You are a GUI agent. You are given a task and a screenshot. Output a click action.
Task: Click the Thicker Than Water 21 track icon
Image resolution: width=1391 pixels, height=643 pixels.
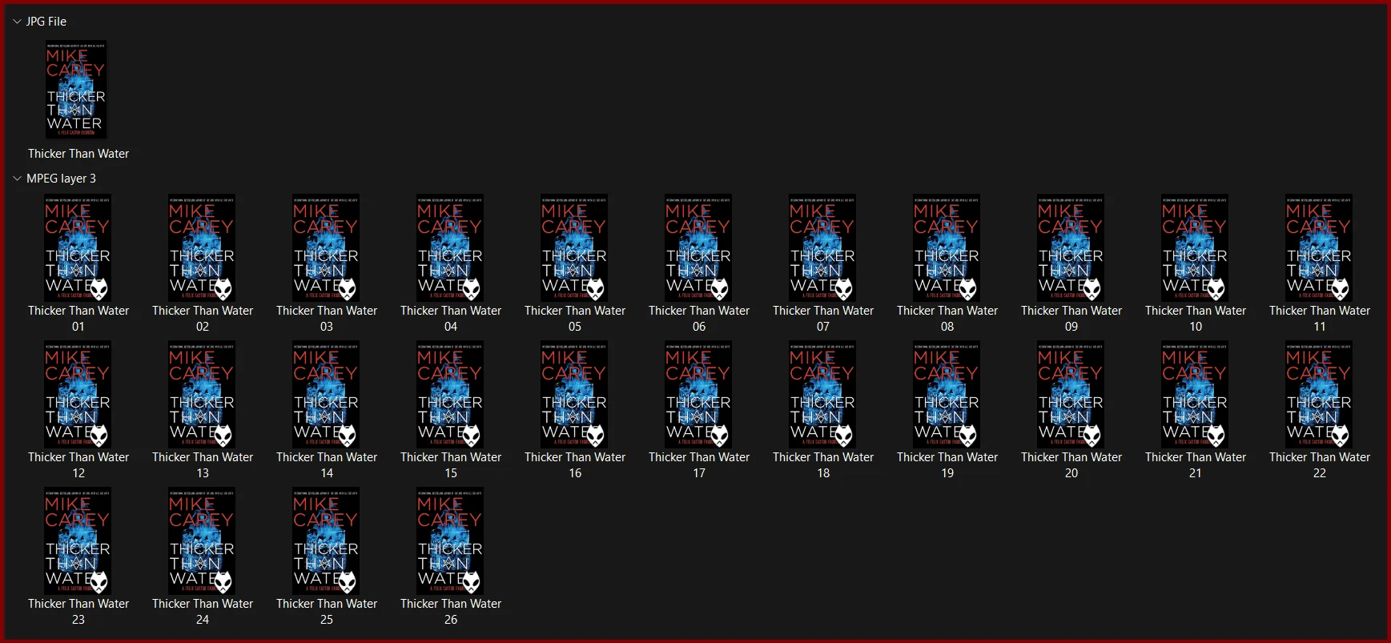point(1195,394)
